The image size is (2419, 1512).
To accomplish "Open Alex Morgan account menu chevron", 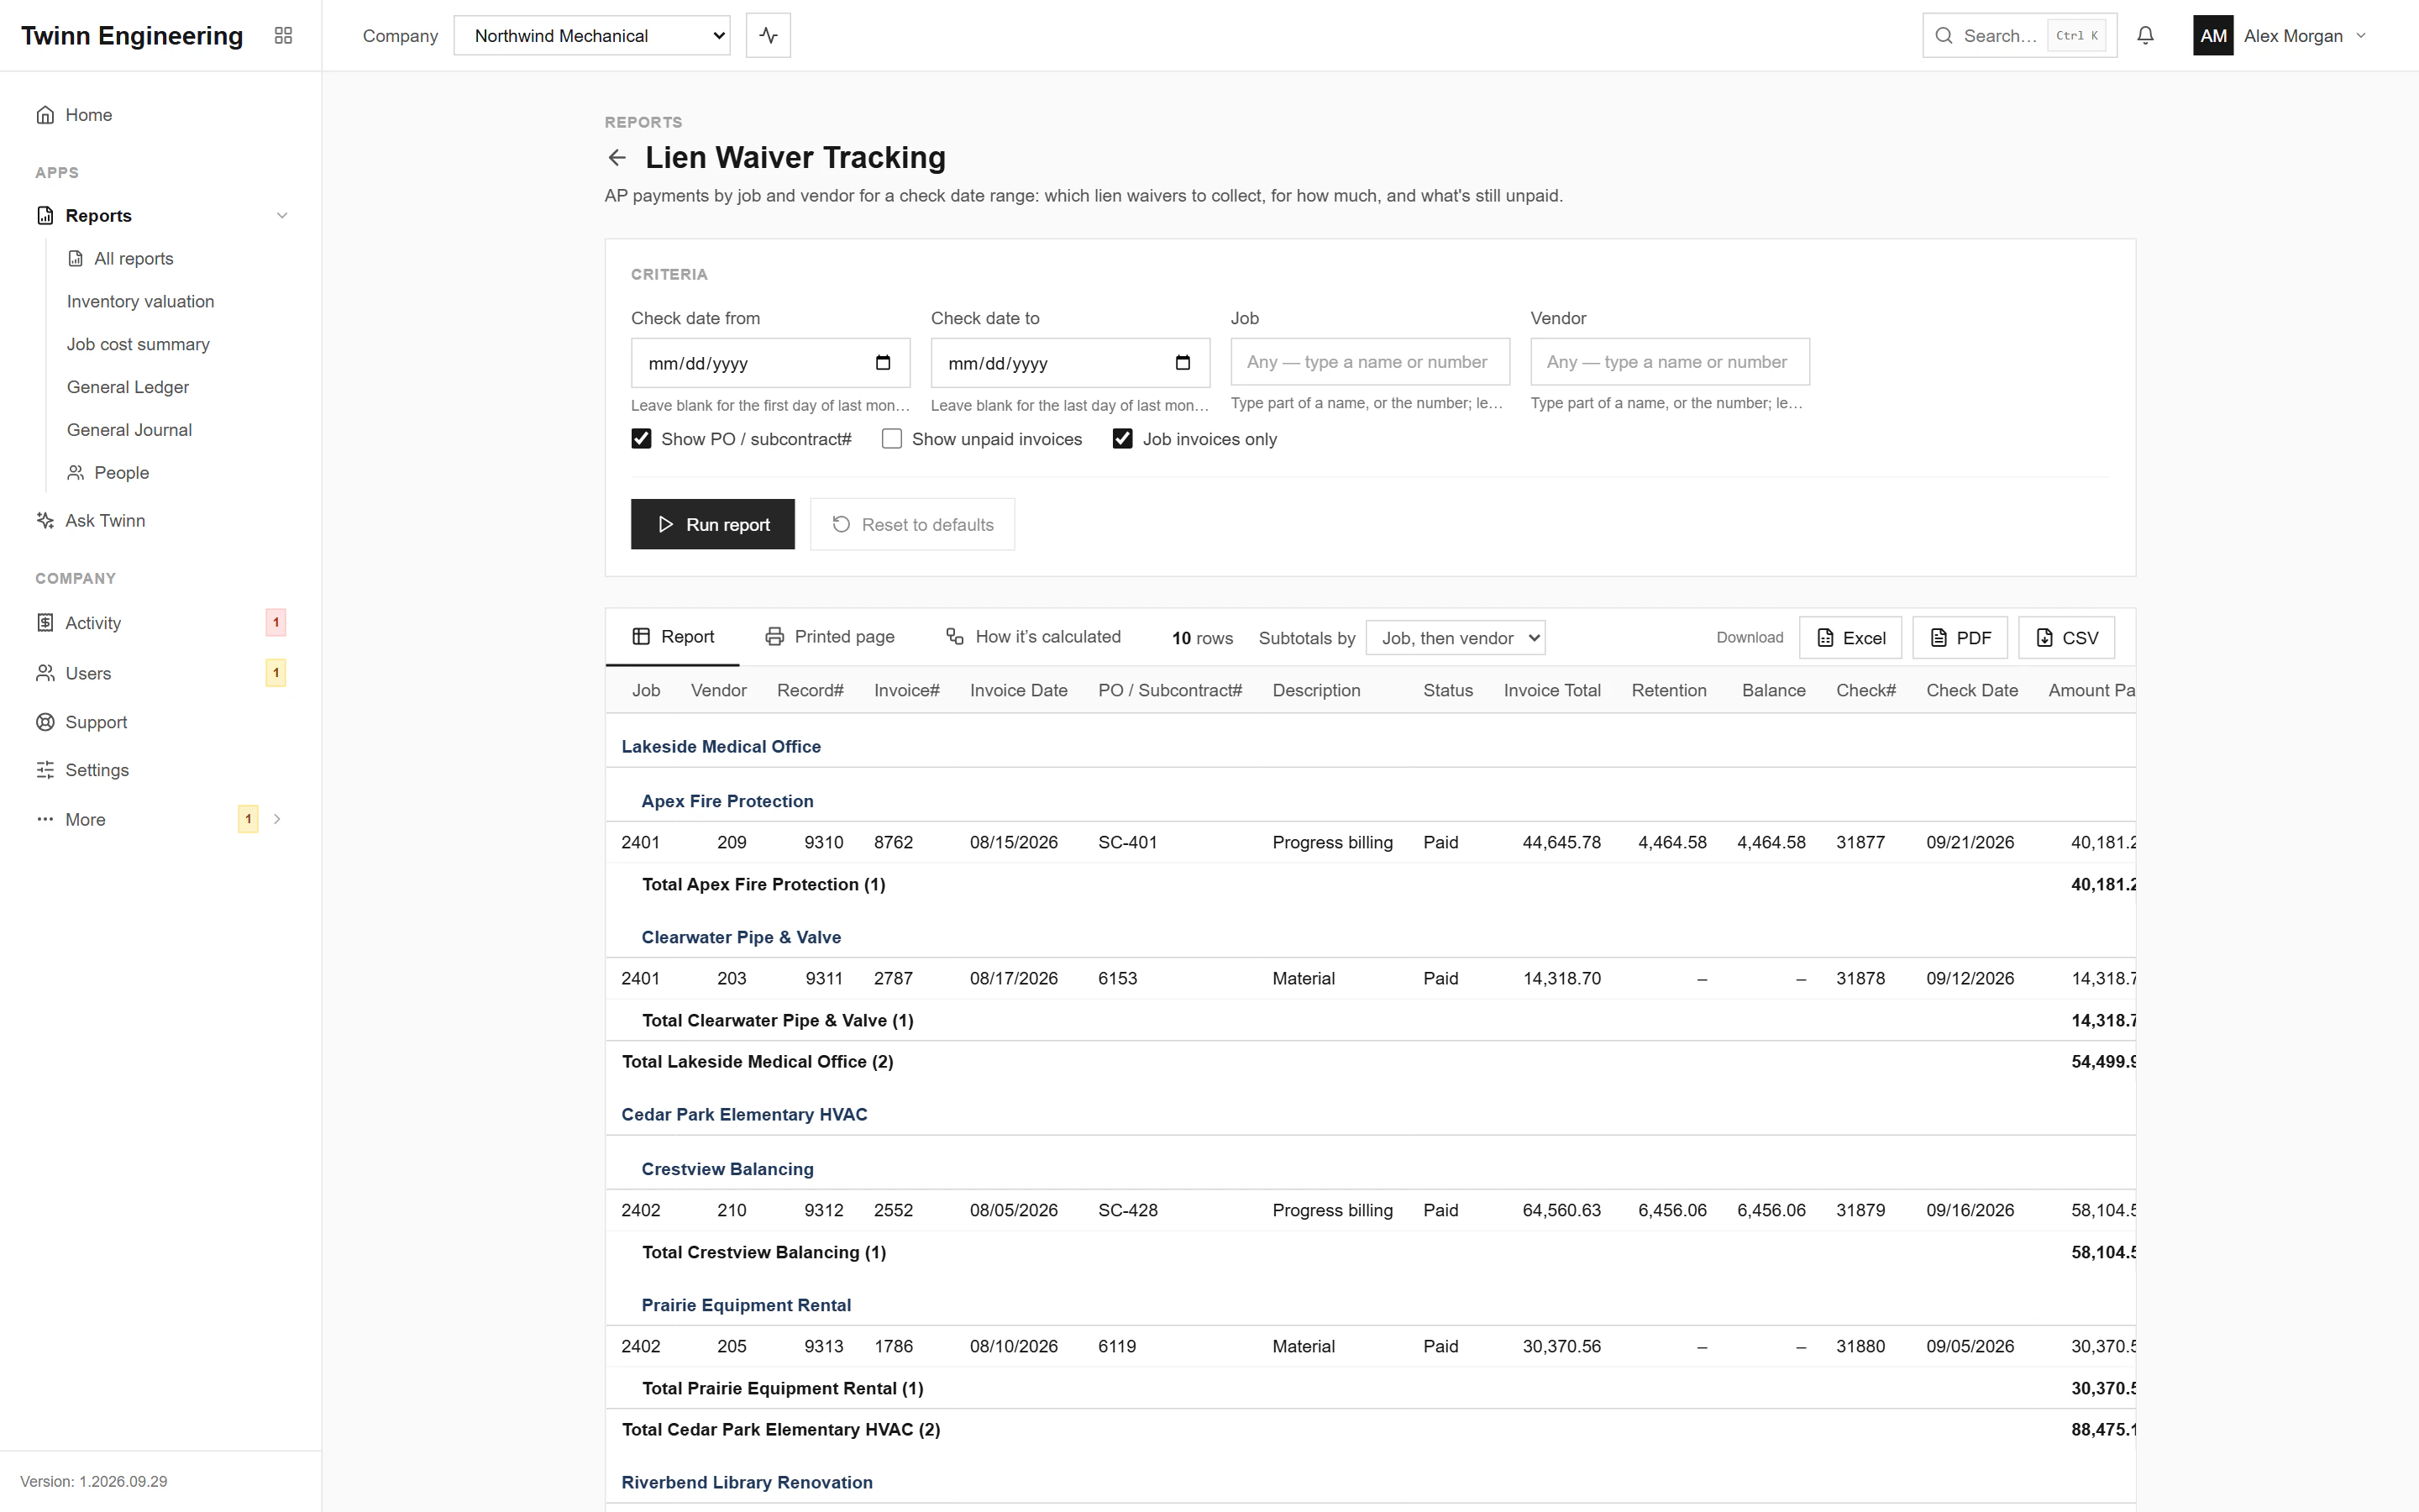I will [x=2361, y=36].
